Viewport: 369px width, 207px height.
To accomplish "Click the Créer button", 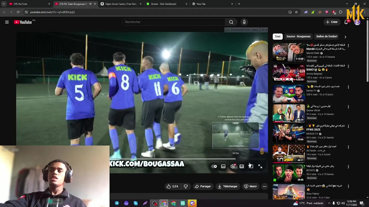I will pyautogui.click(x=332, y=22).
